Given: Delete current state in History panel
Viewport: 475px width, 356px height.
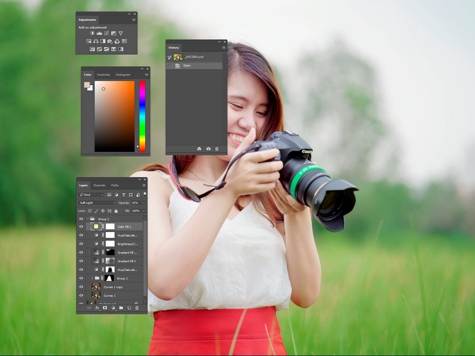Looking at the screenshot, I should coord(217,149).
